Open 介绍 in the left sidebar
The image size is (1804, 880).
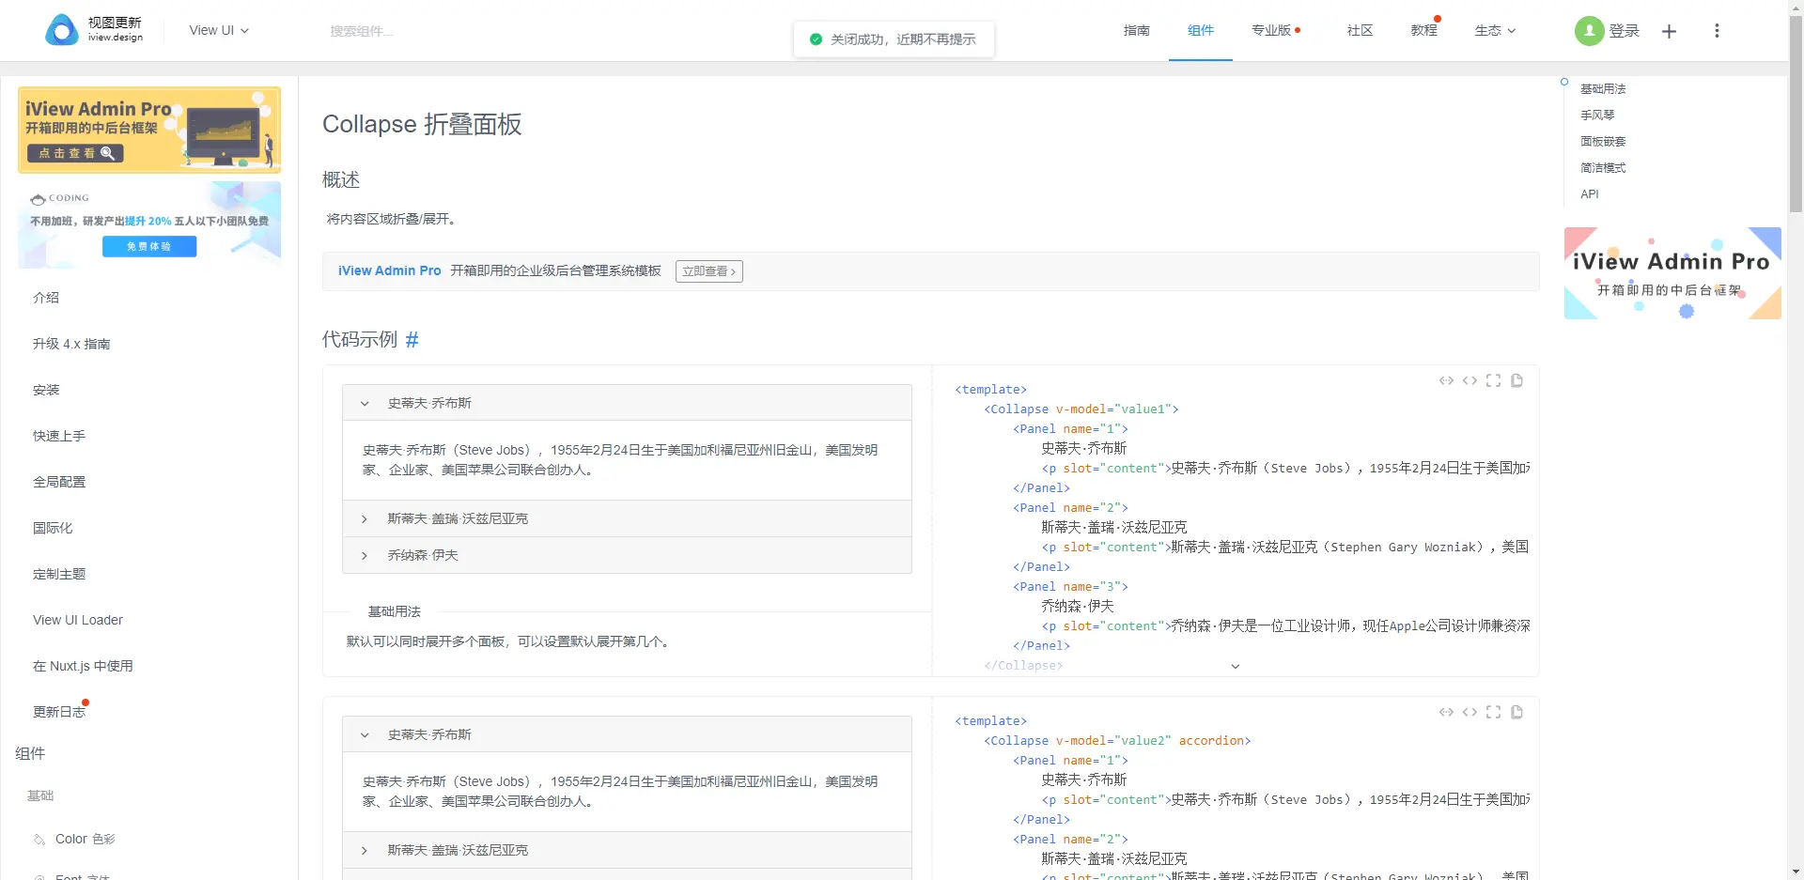(x=46, y=298)
